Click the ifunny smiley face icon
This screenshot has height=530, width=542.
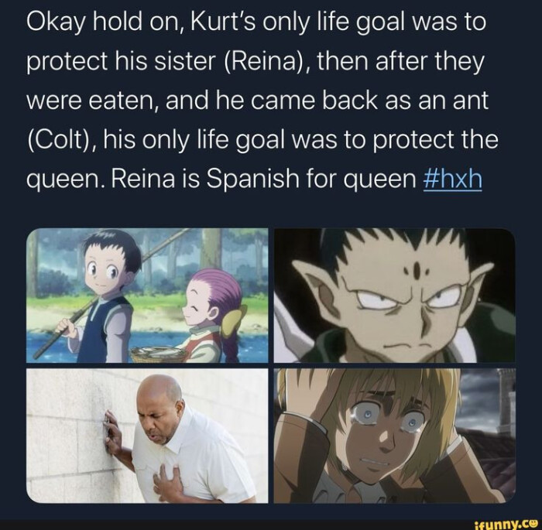(x=534, y=523)
